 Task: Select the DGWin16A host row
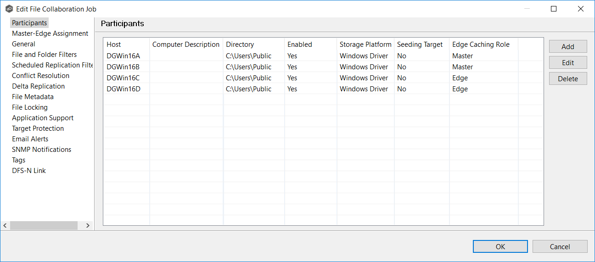coord(123,56)
